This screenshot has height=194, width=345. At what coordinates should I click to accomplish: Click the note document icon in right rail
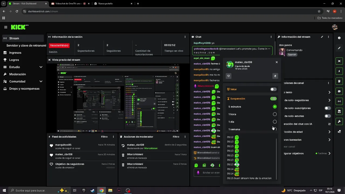tap(339, 81)
